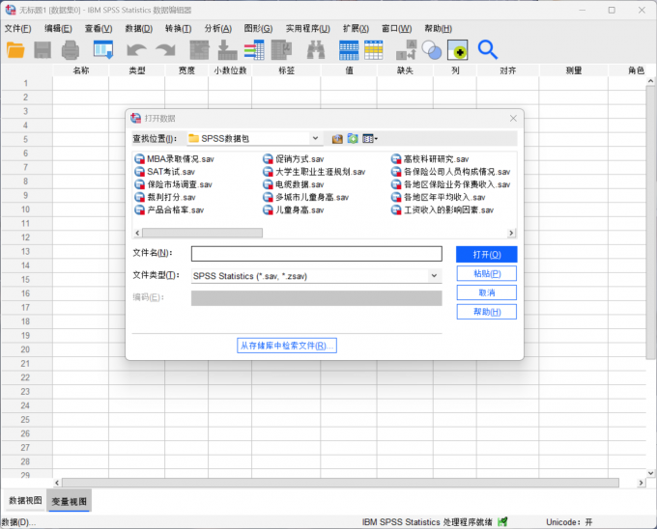
Task: Click the save floppy disk toolbar icon
Action: [x=43, y=50]
